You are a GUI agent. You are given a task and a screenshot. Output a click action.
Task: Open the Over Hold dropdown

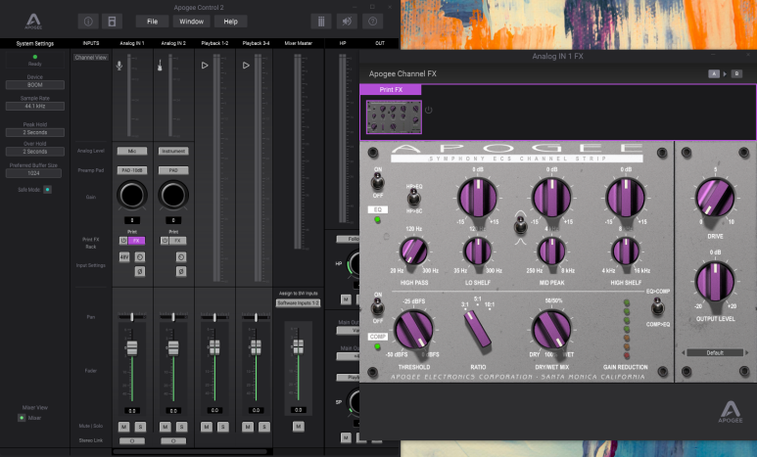[34, 152]
